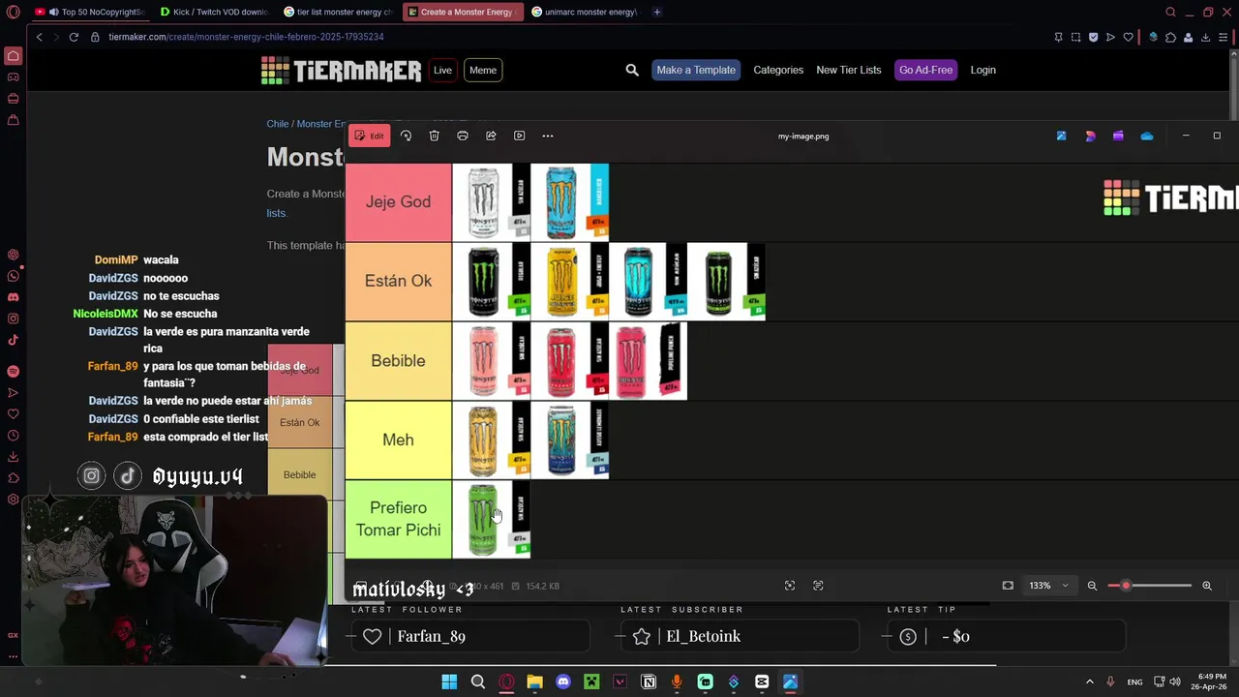Click the green Monster can in Prefiero Tomar Pichi

point(491,519)
